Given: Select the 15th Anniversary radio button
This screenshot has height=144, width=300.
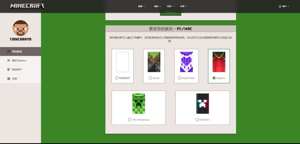Looking at the screenshot, I should coord(129,120).
